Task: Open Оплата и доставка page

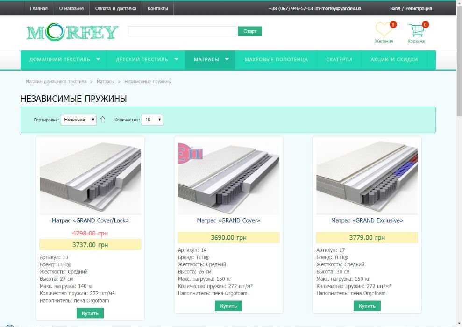Action: [x=115, y=8]
